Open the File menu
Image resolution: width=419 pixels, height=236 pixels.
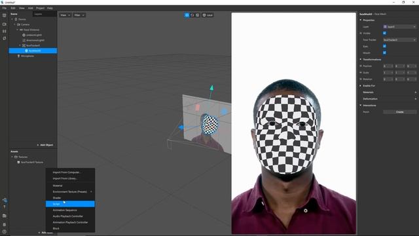[x=5, y=8]
